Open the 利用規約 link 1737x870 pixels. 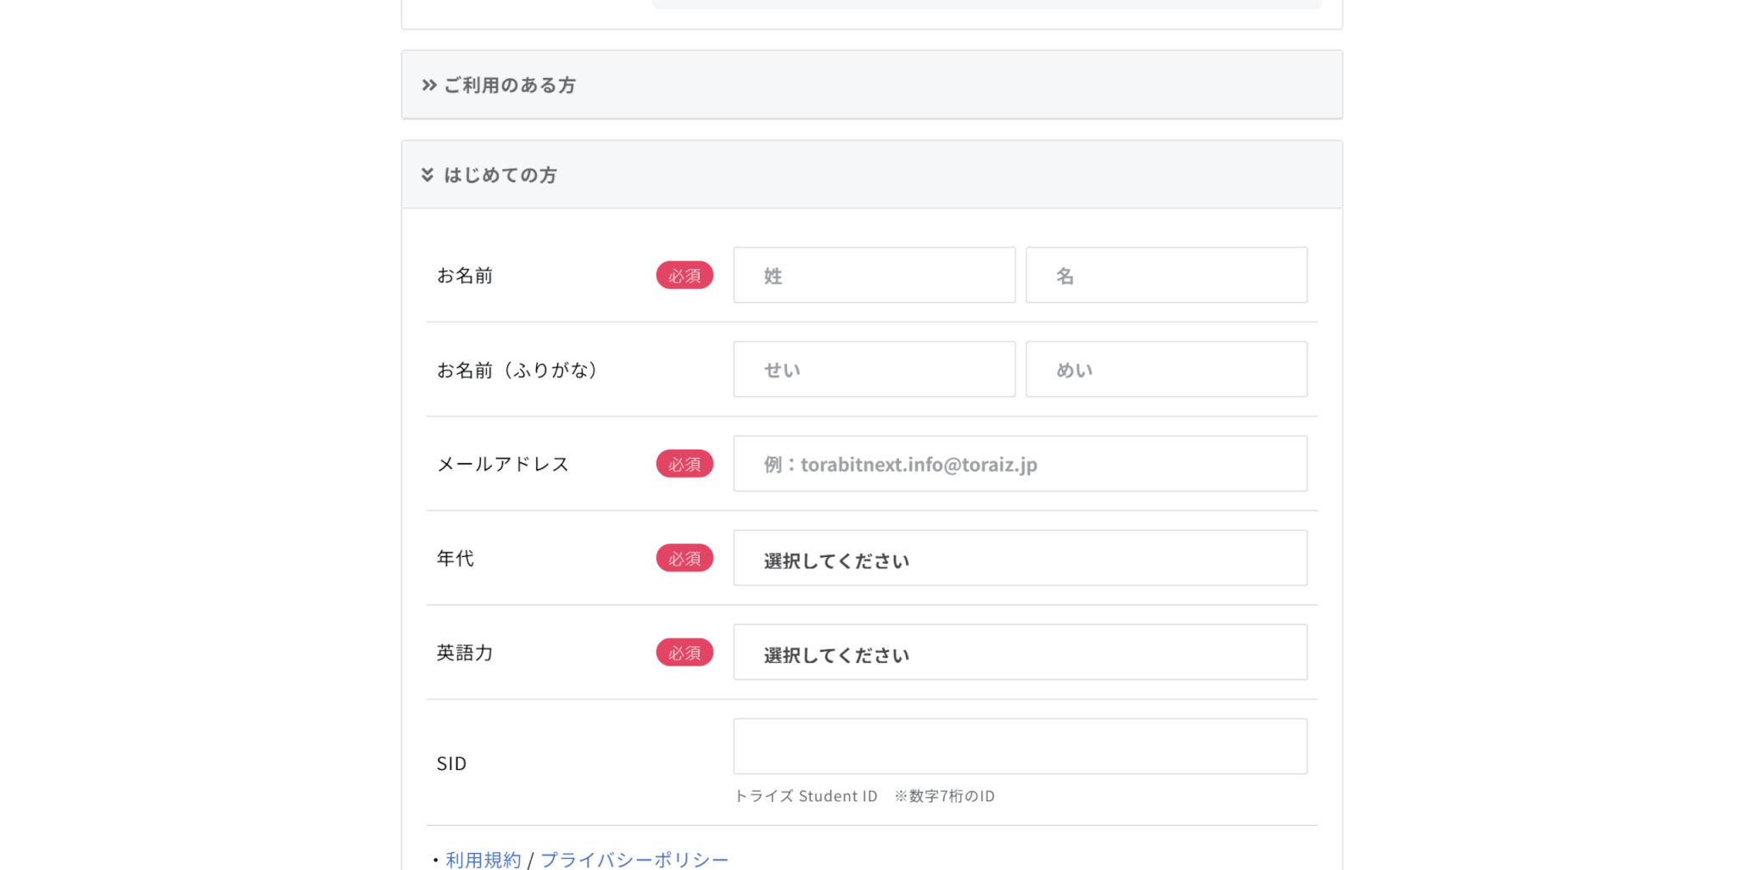coord(483,859)
